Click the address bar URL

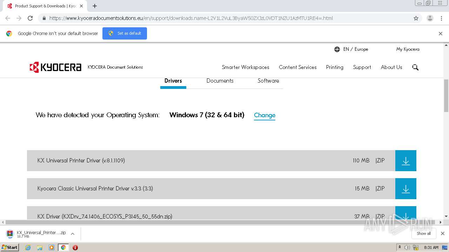(191, 18)
